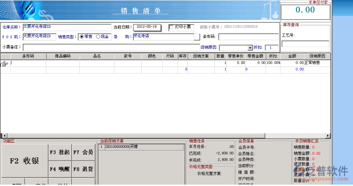The width and height of the screenshot is (353, 186).
Task: Click the 小票备注 receipt note field
Action: point(112,47)
